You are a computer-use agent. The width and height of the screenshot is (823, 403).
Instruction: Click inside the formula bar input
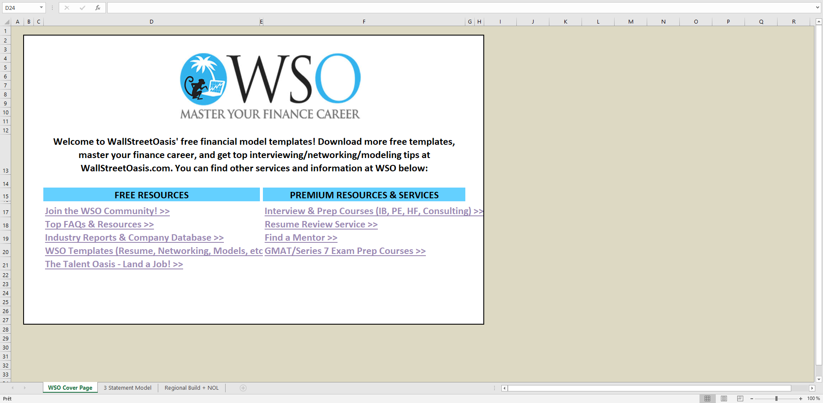click(x=460, y=8)
